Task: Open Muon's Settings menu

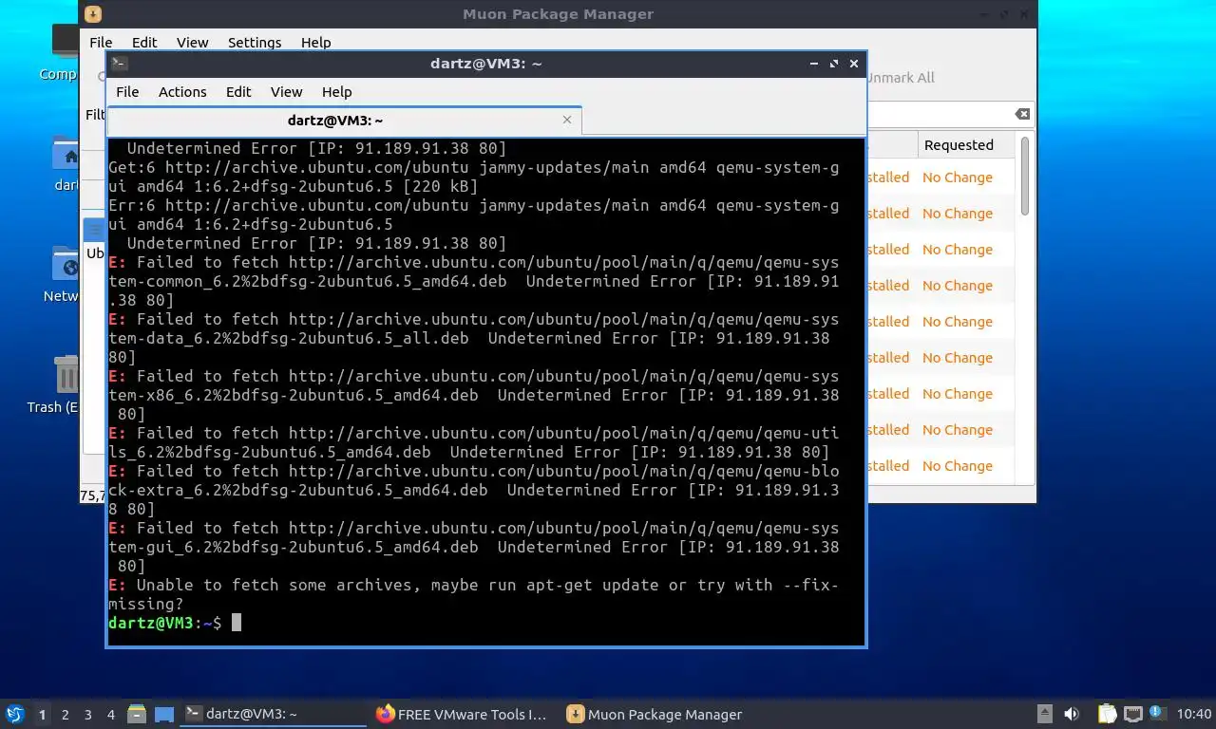Action: (x=255, y=43)
